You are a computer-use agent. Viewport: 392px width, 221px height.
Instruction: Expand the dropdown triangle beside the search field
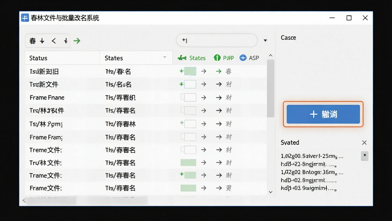click(x=265, y=41)
